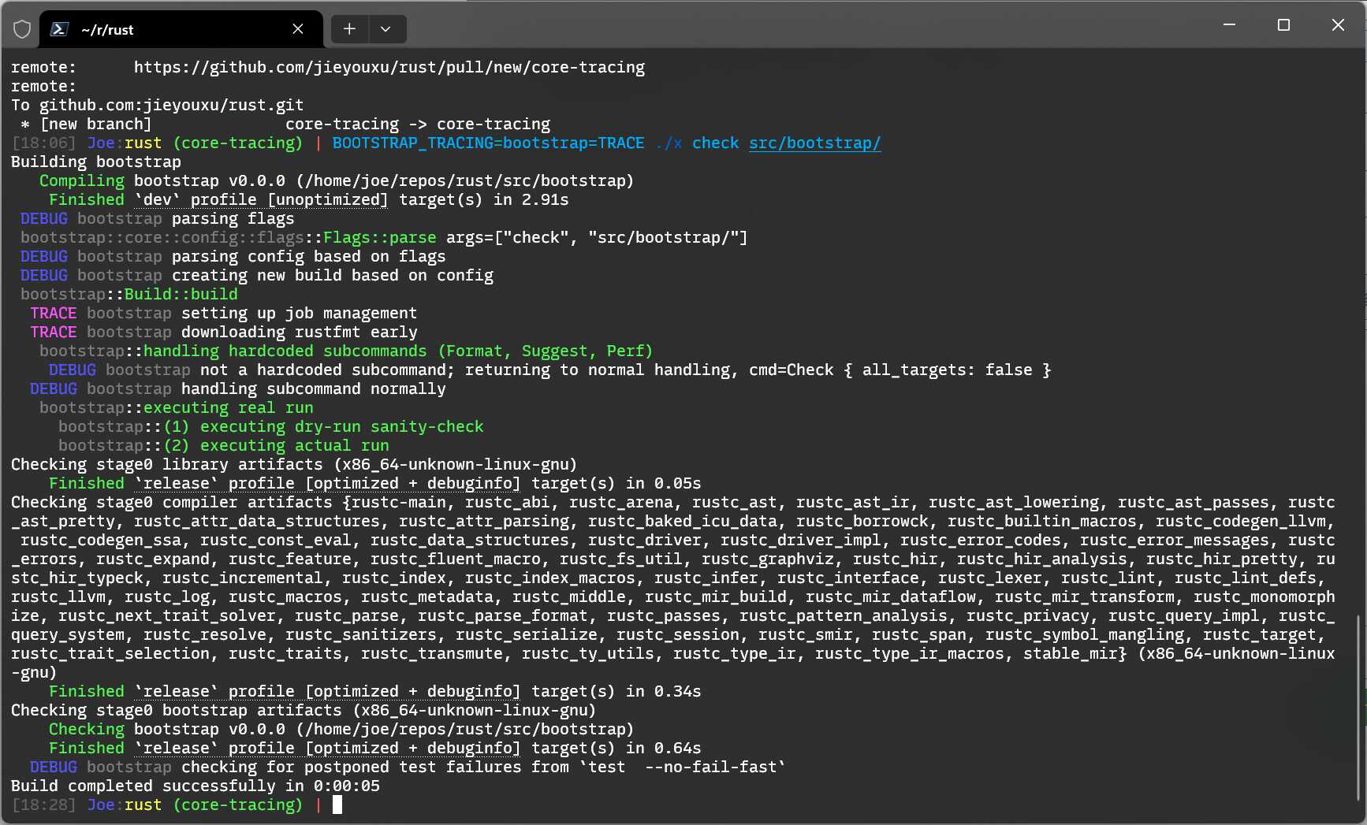Click 'Finished release profile' in 0.34s line
The image size is (1367, 825).
pyautogui.click(x=374, y=691)
